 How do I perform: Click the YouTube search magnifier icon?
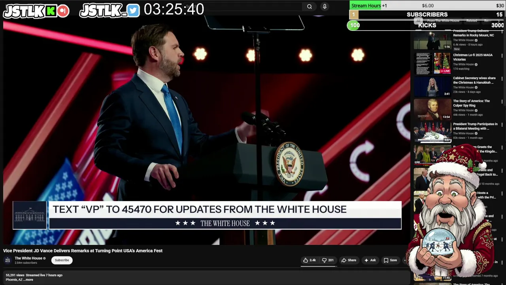point(310,6)
